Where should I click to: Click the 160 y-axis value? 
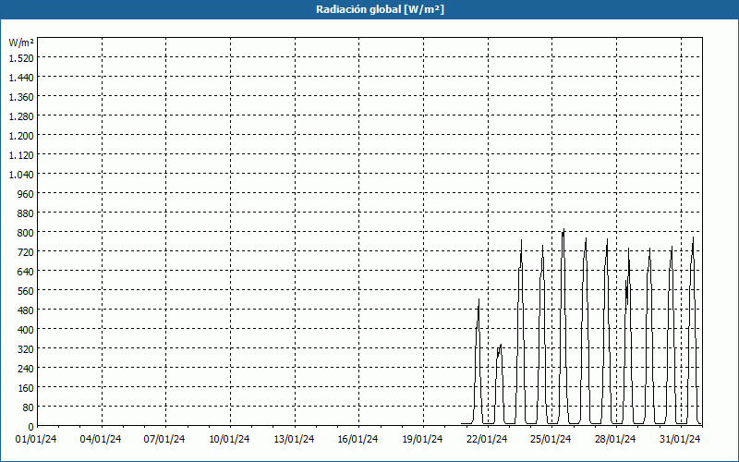(25, 387)
